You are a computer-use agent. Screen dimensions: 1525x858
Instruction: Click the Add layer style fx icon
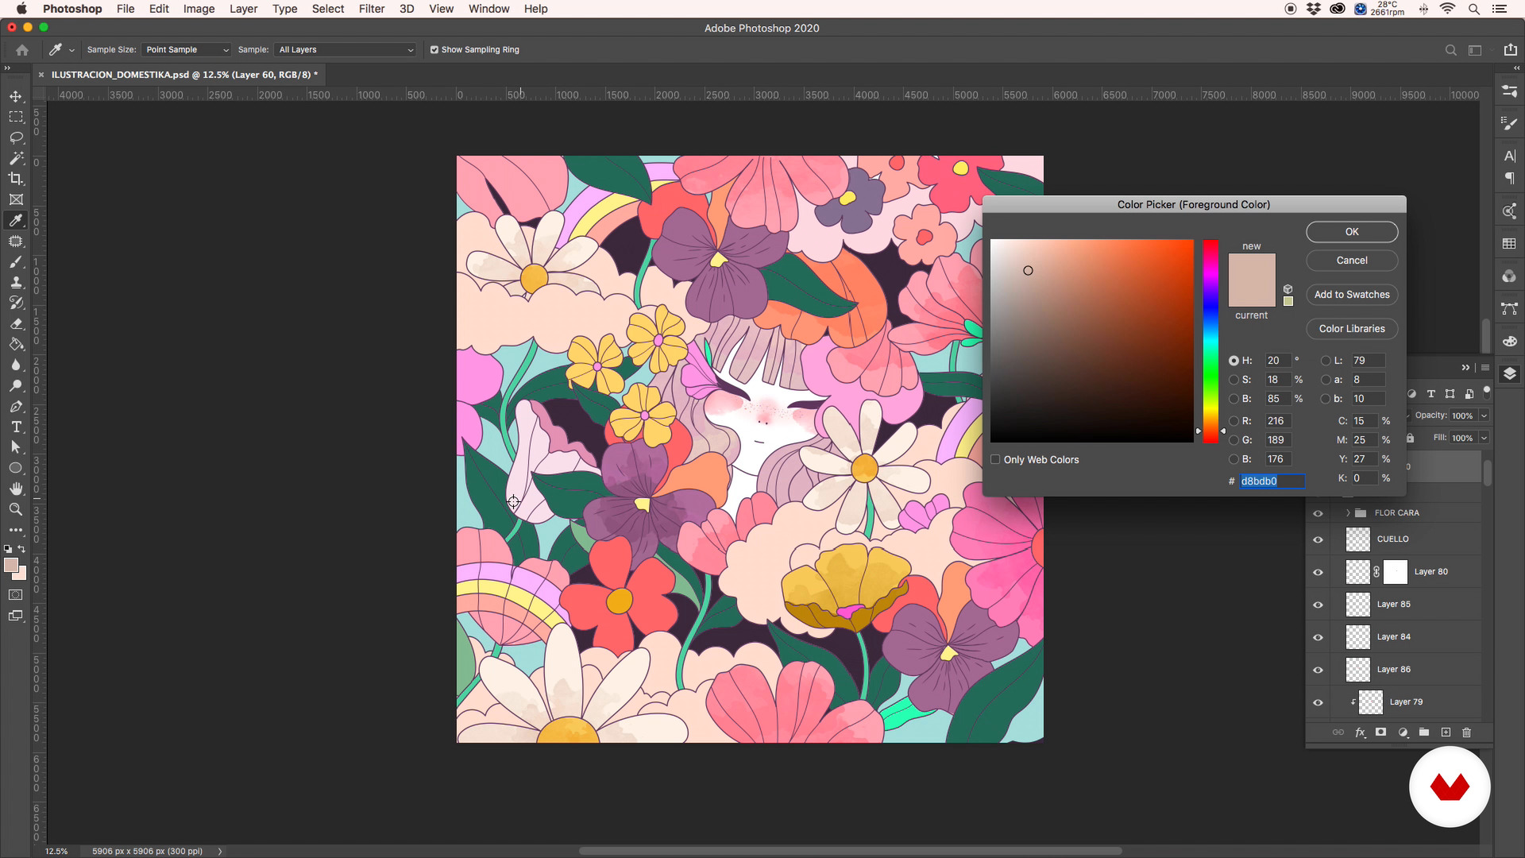tap(1360, 732)
